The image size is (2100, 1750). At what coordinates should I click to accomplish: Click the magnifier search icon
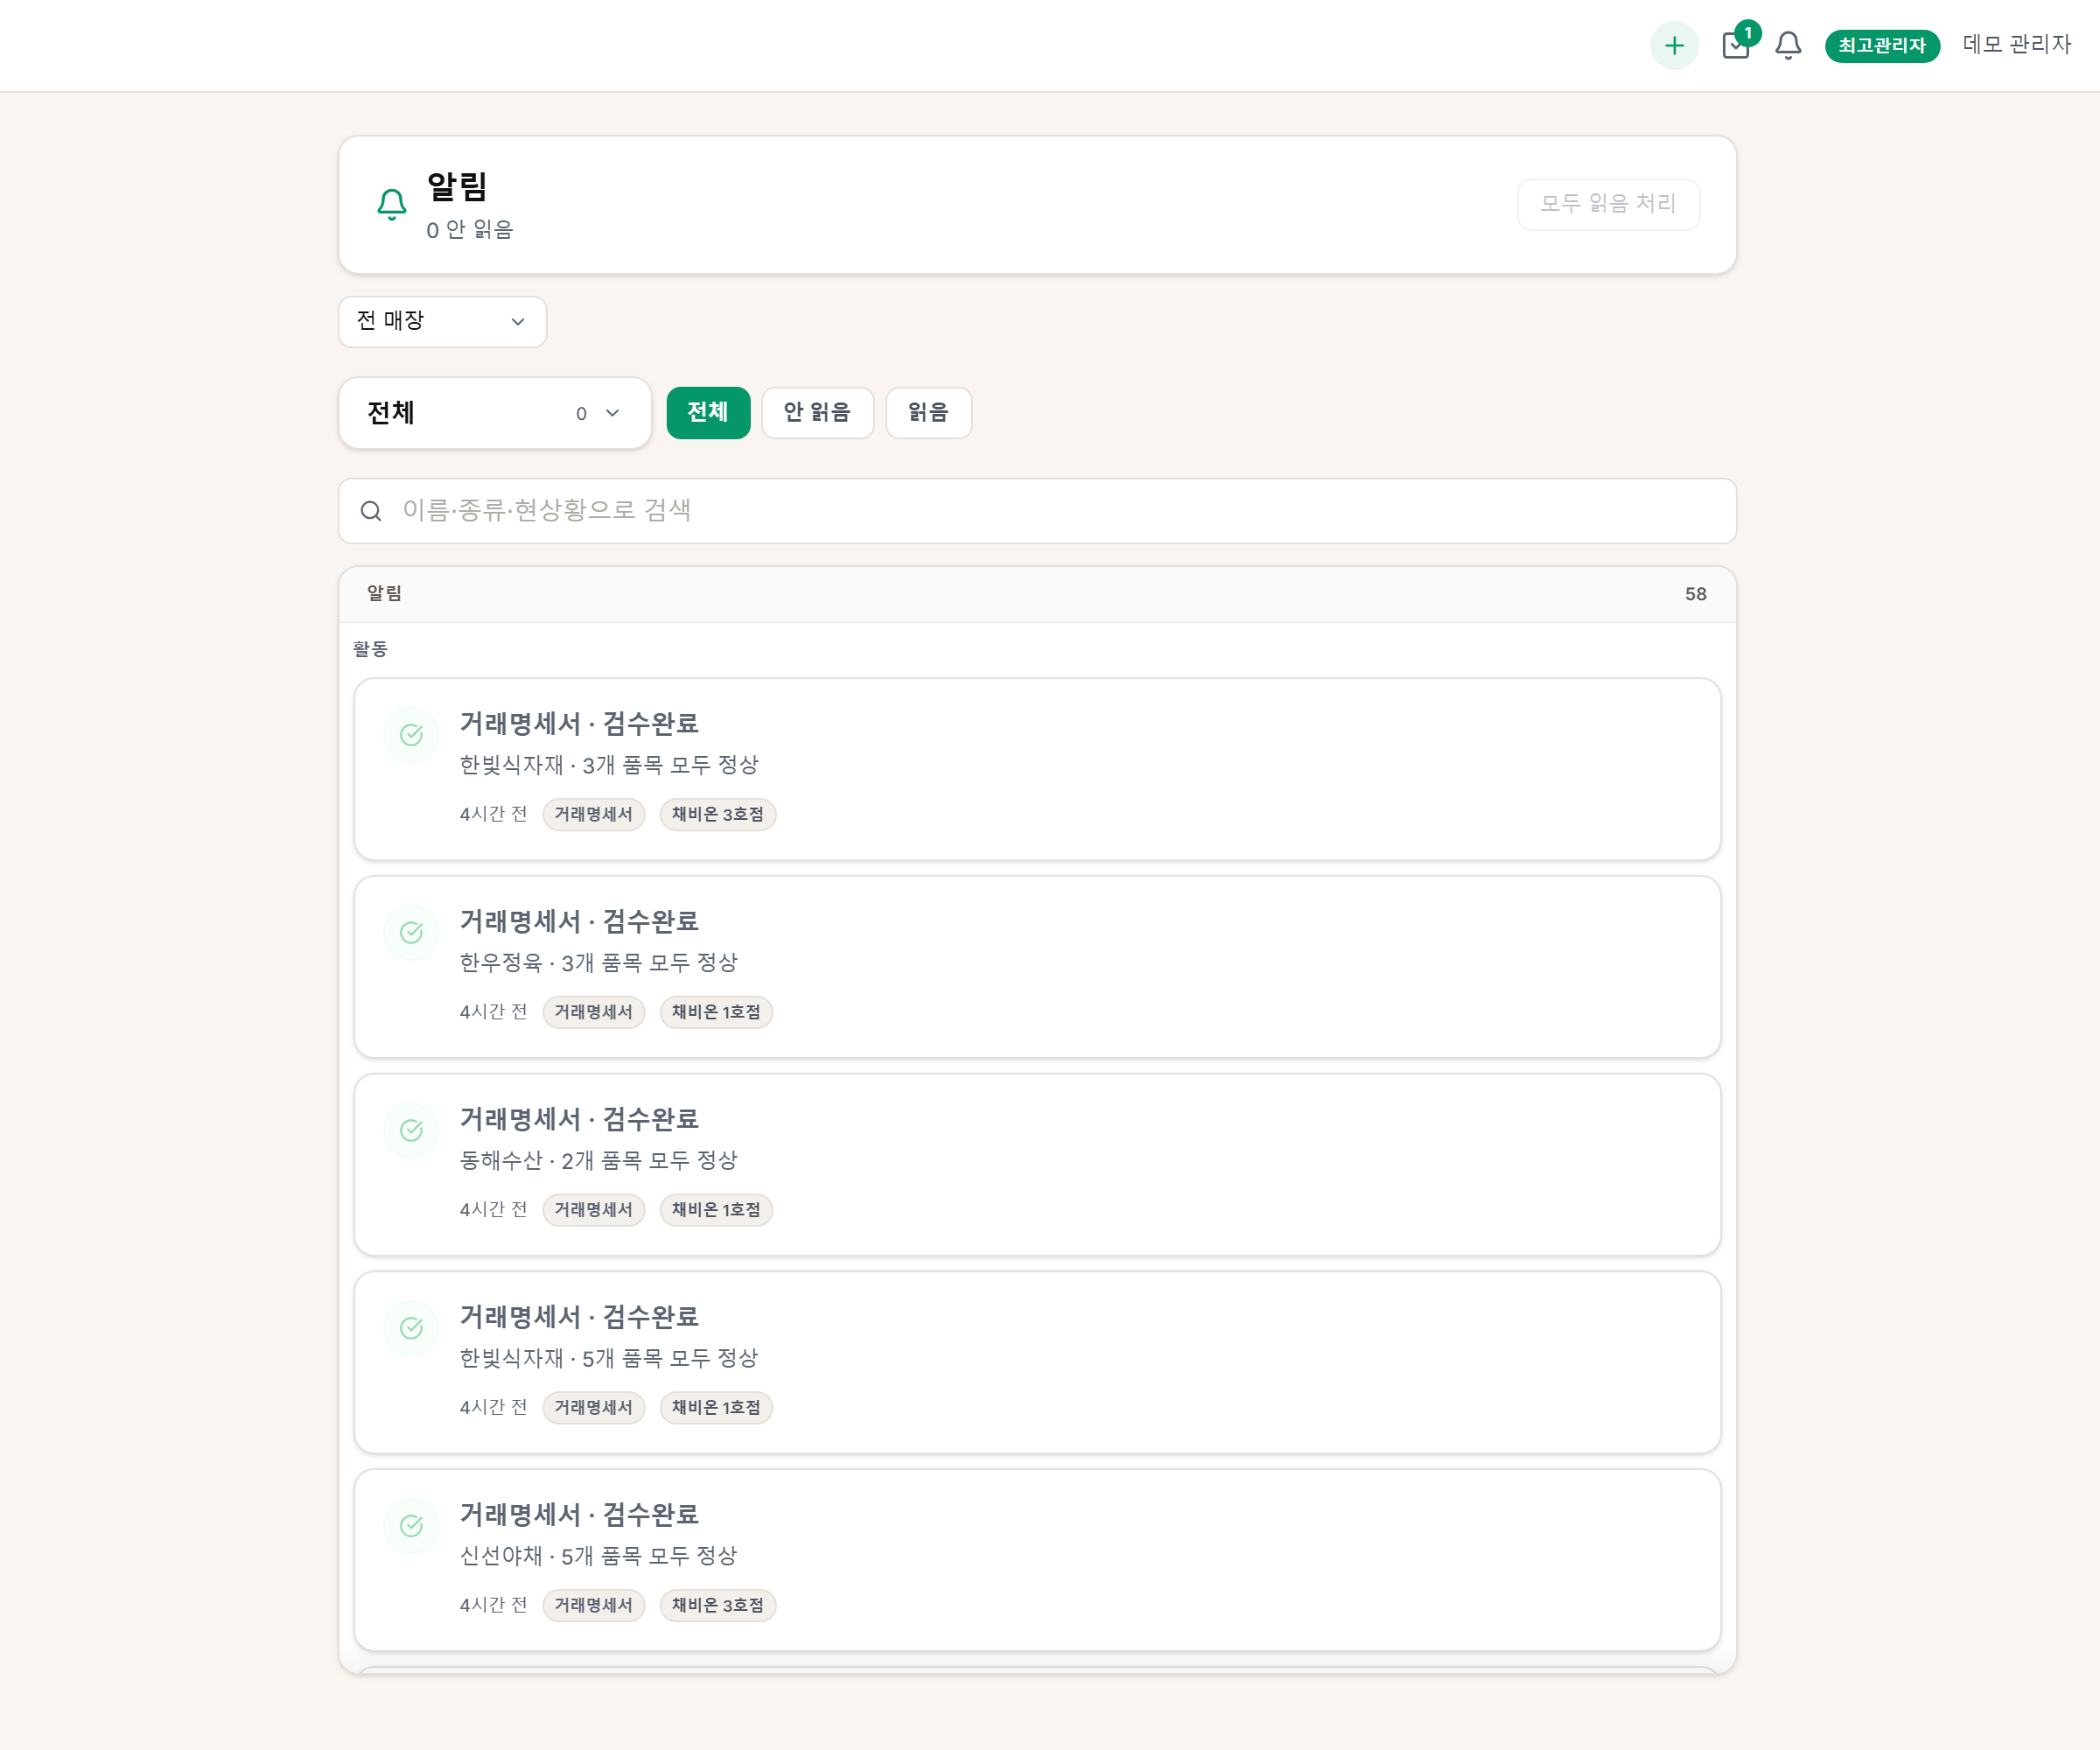[371, 511]
